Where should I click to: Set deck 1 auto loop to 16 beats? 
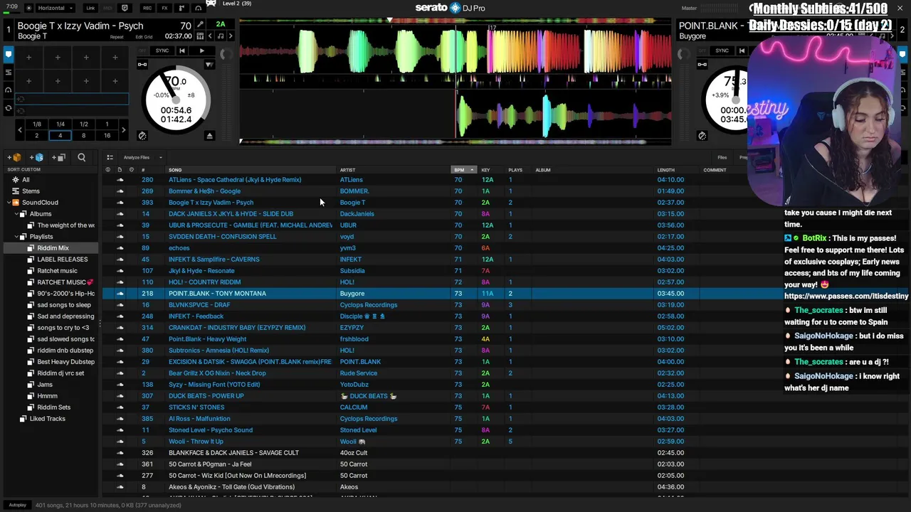click(x=107, y=135)
